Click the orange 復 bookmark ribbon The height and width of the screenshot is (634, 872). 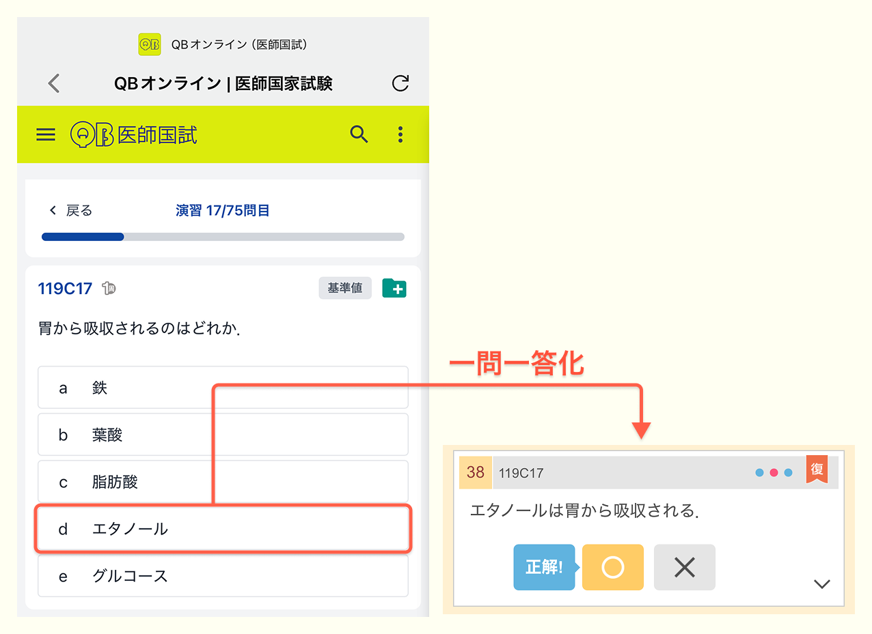(817, 470)
